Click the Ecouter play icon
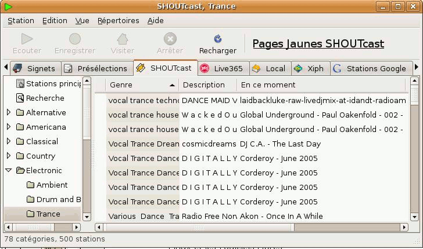Viewport: 423px width, 249px height. pyautogui.click(x=27, y=39)
